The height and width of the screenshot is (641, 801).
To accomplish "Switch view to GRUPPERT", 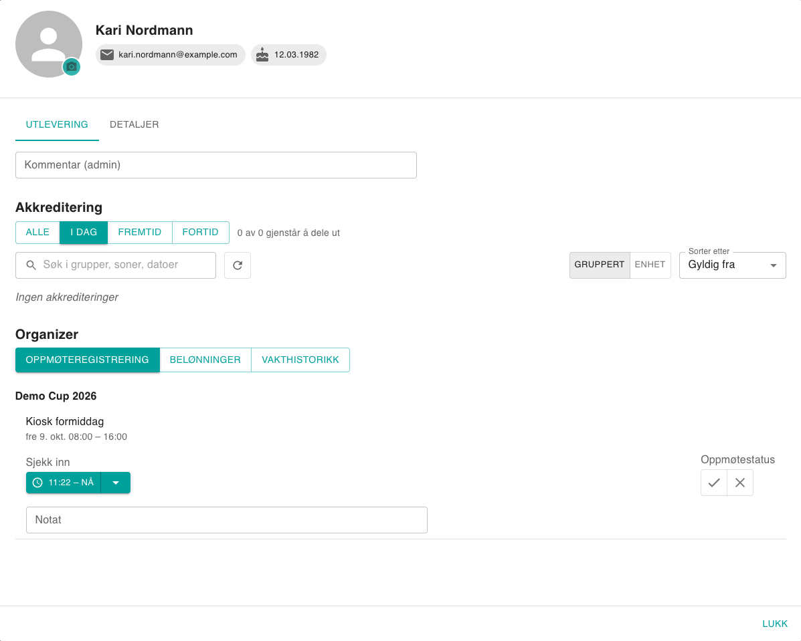I will click(600, 265).
